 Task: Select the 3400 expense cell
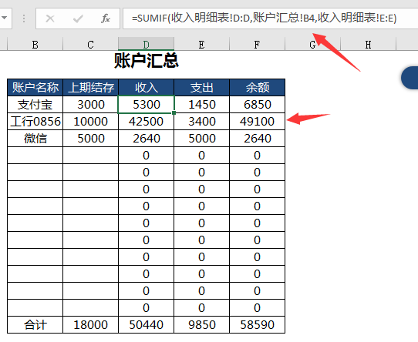tap(201, 122)
